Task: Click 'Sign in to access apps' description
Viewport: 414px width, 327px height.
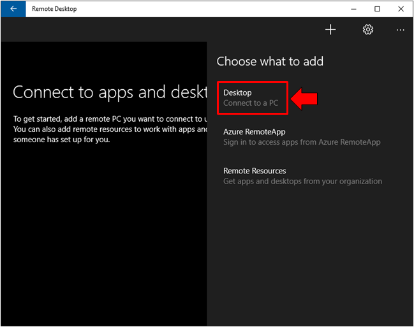Action: coord(302,142)
